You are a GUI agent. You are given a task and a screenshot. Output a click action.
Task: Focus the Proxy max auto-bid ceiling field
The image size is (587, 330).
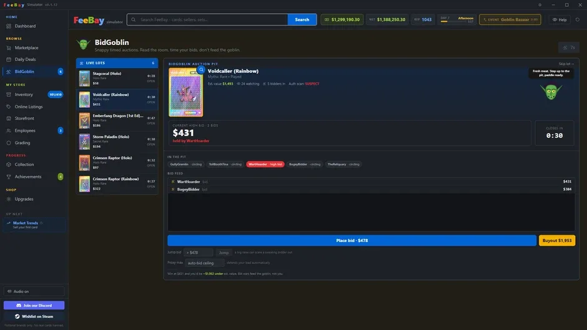[205, 263]
